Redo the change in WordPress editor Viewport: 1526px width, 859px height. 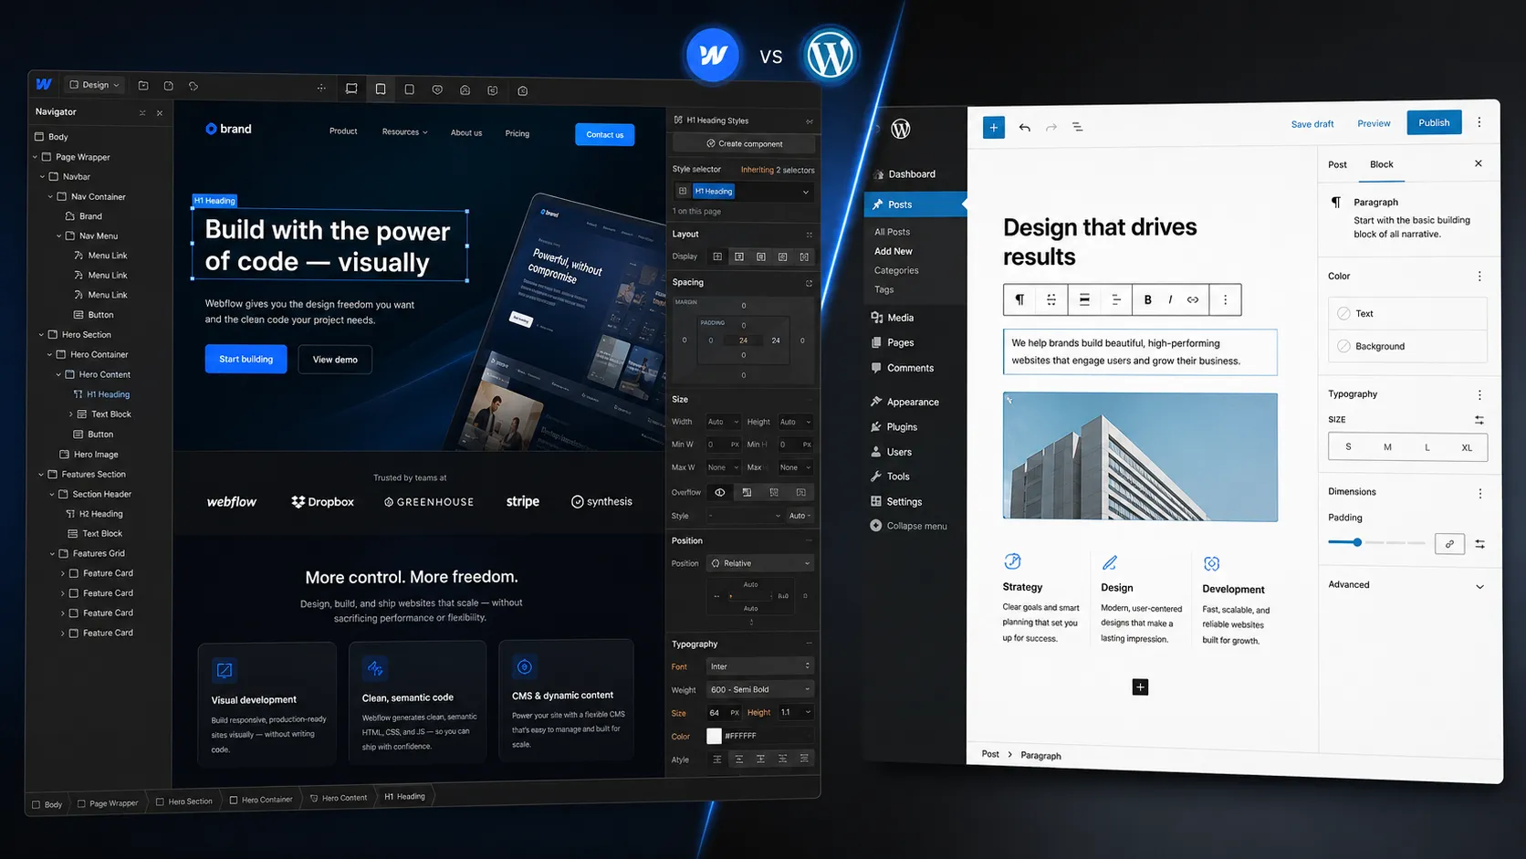point(1051,127)
